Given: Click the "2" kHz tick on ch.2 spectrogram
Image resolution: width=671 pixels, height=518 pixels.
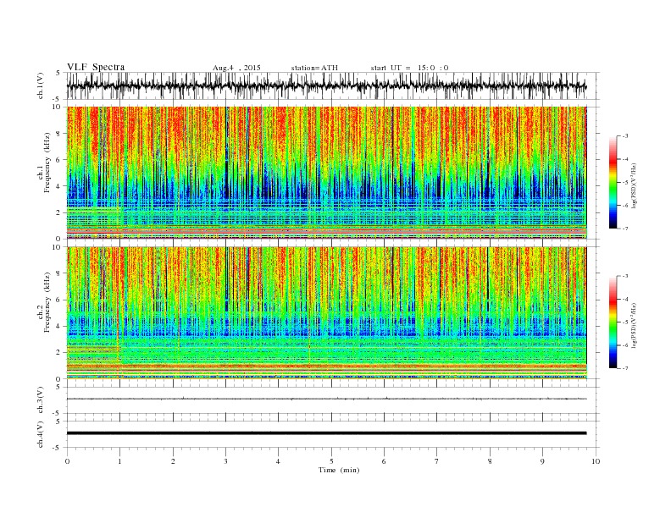Looking at the screenshot, I should pos(59,353).
